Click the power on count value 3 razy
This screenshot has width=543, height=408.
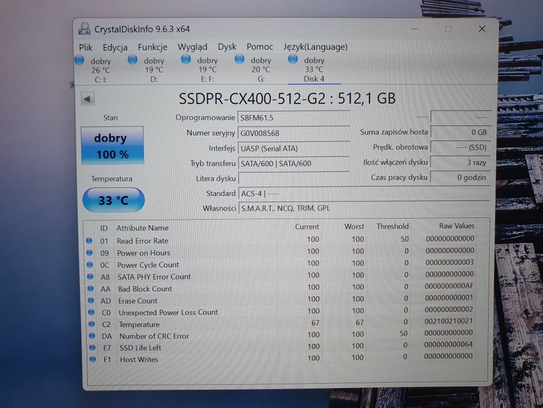pos(460,163)
